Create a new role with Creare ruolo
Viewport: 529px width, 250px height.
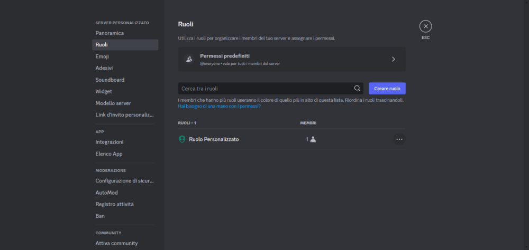[387, 89]
